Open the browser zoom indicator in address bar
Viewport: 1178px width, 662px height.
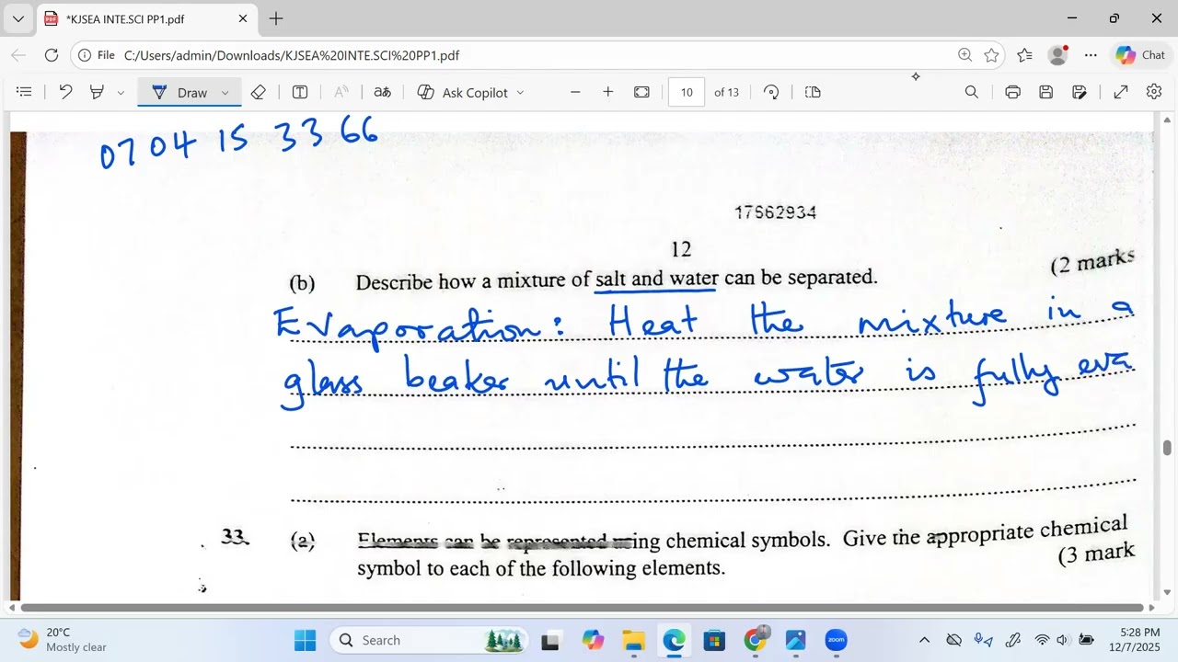tap(964, 55)
